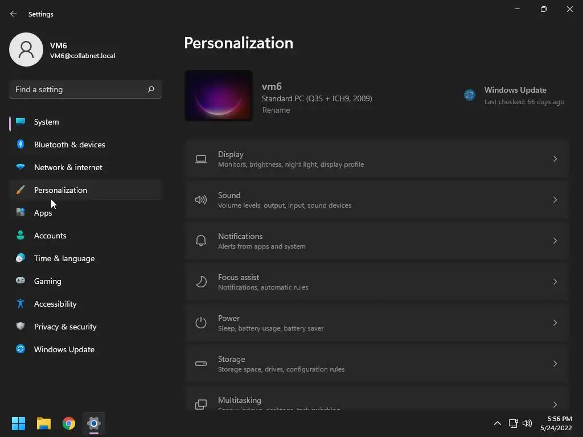
Task: Click the Personalization paintbrush icon
Action: click(20, 190)
